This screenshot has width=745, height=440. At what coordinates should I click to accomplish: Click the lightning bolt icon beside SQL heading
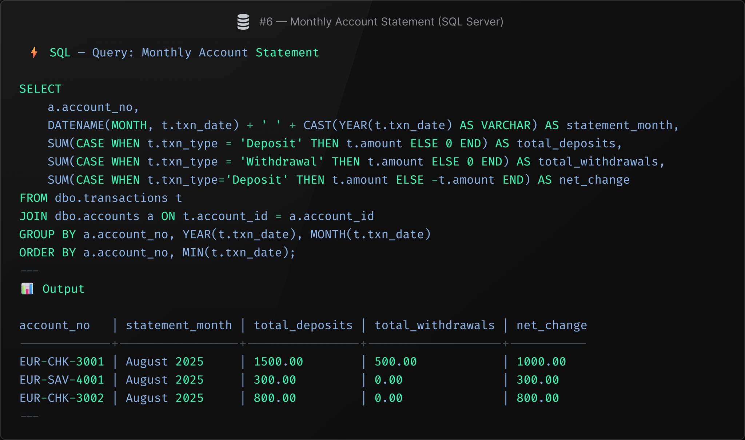click(x=34, y=52)
